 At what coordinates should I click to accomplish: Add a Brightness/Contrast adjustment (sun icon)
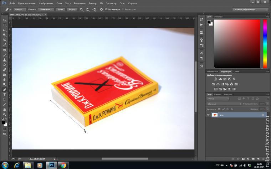215,79
